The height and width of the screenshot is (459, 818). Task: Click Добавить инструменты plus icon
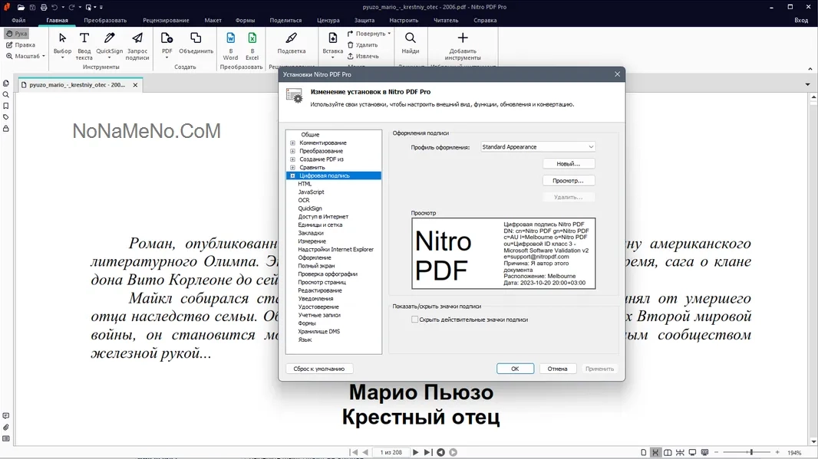(462, 38)
